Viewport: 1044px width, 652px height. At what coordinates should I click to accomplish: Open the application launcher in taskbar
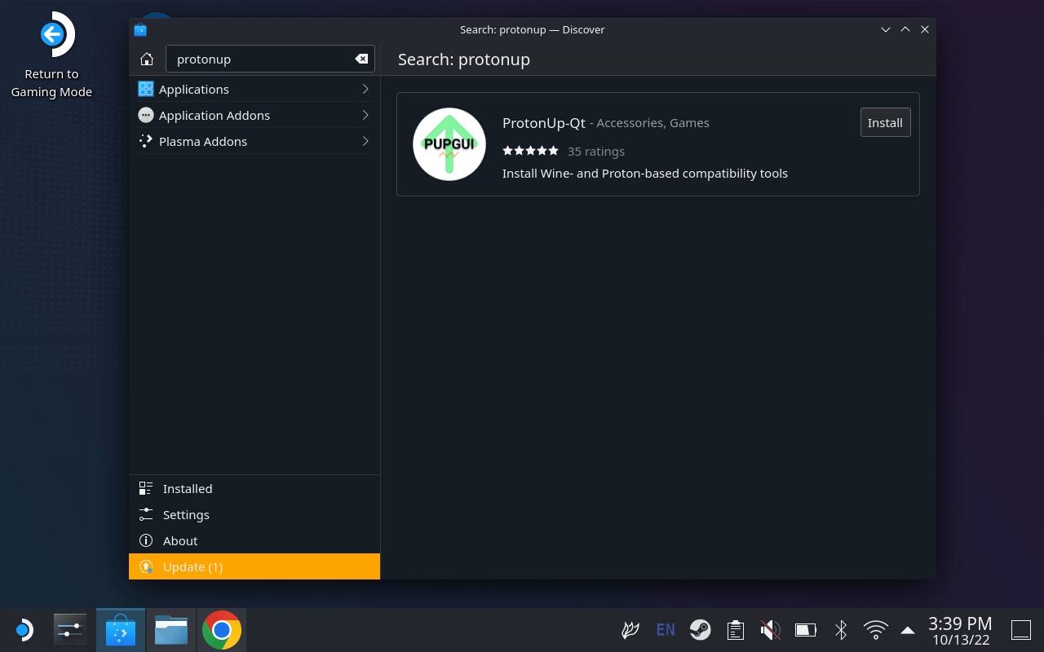pyautogui.click(x=24, y=630)
